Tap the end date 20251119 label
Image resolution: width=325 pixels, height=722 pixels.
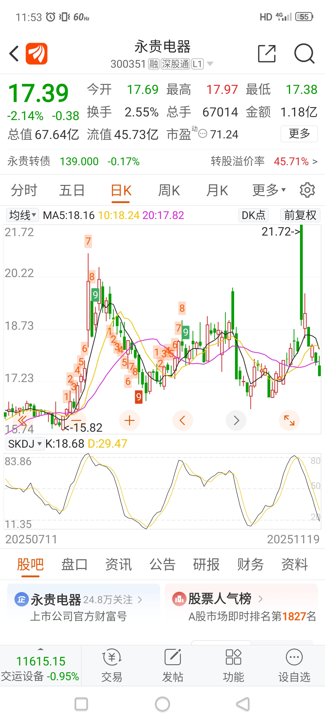[x=293, y=539]
